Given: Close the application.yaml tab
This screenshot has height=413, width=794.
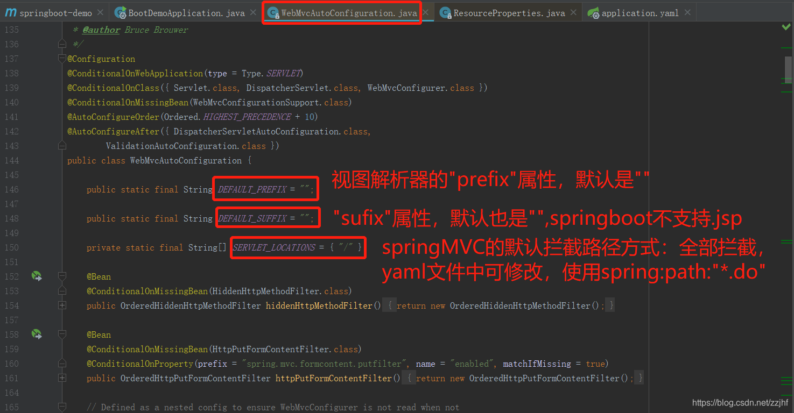Looking at the screenshot, I should pyautogui.click(x=687, y=12).
